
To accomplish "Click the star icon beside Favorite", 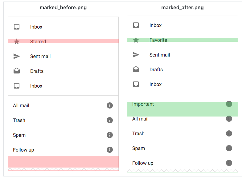I will [x=136, y=40].
